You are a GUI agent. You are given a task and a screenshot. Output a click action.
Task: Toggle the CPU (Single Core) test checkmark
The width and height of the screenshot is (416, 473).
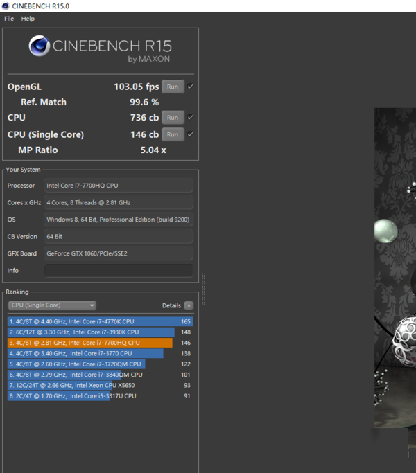pyautogui.click(x=191, y=134)
